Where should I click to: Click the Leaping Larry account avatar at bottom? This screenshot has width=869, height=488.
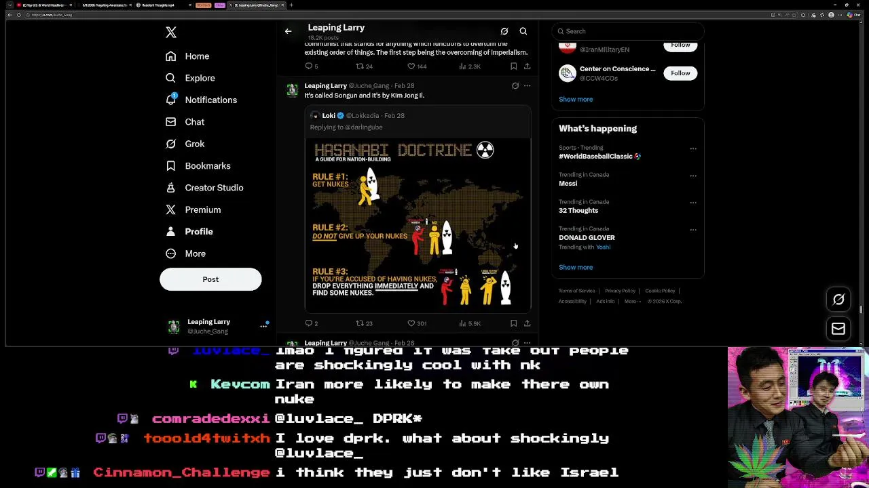(x=174, y=326)
